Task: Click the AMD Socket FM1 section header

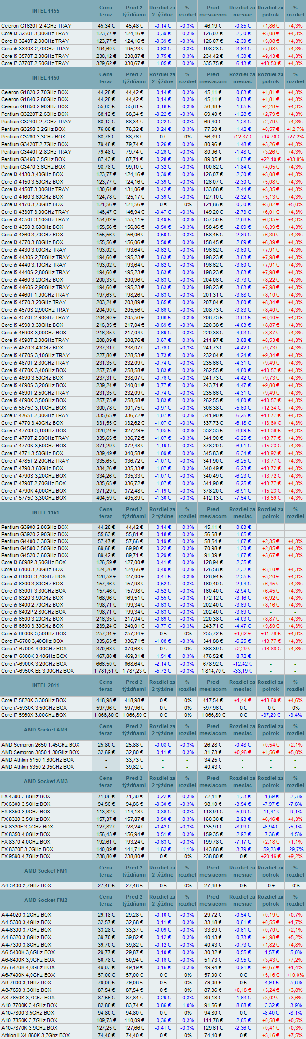Action: [x=46, y=871]
